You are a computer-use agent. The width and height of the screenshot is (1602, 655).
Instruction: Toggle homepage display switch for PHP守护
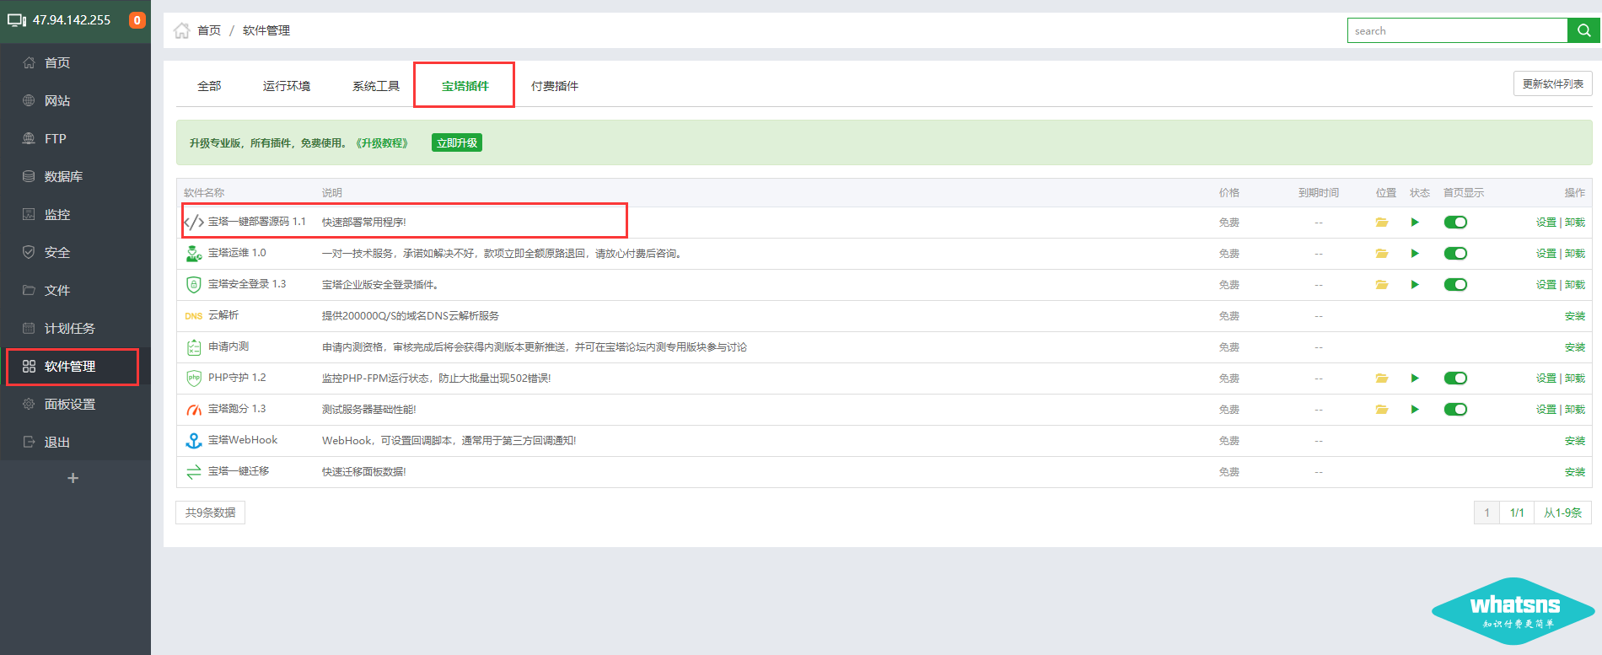point(1455,379)
